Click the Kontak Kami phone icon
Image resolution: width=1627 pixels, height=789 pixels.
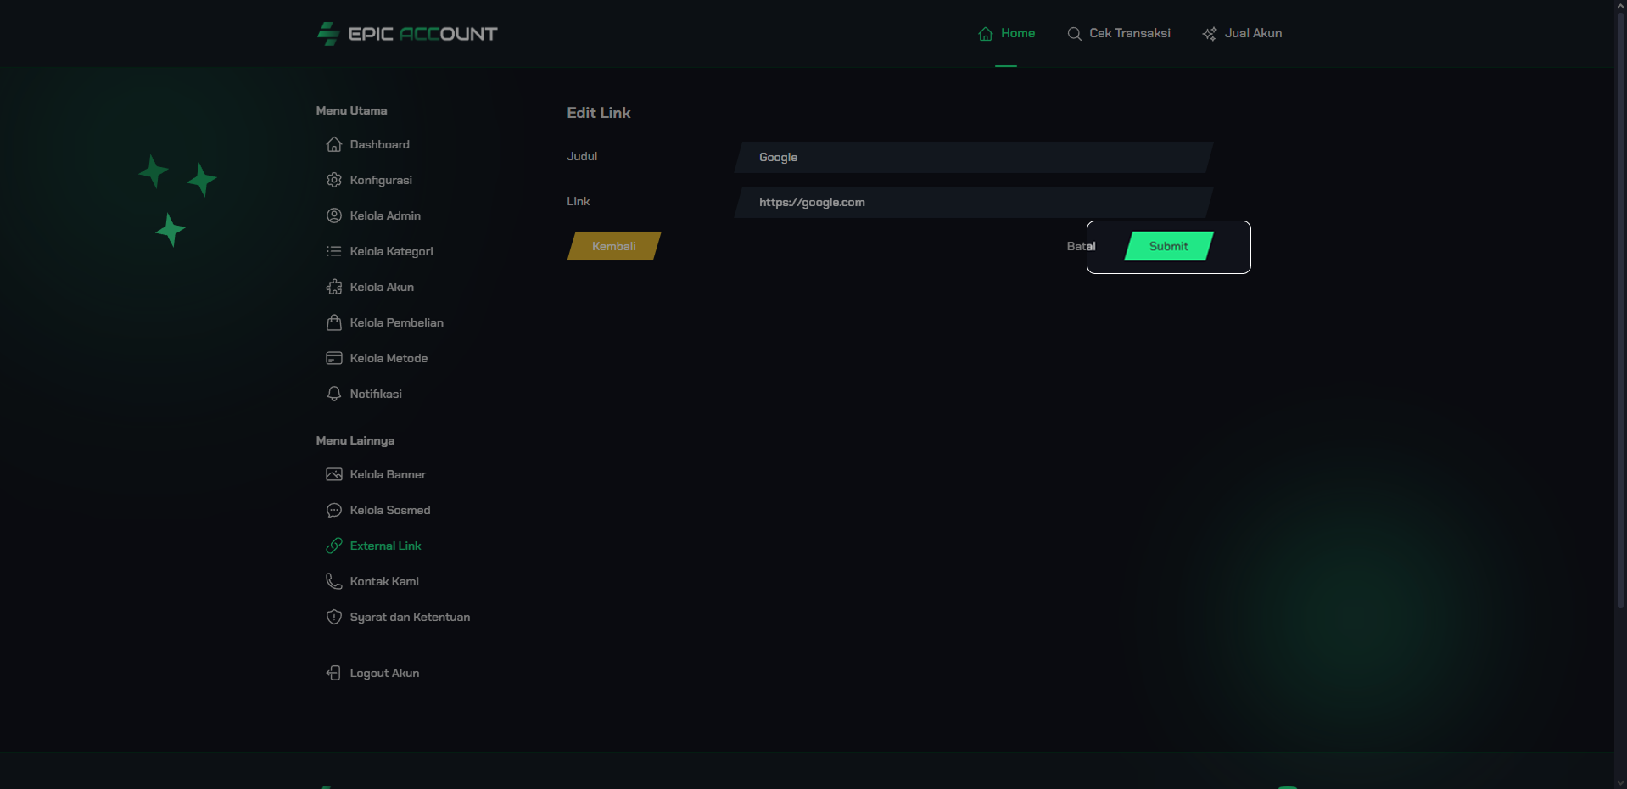tap(334, 581)
